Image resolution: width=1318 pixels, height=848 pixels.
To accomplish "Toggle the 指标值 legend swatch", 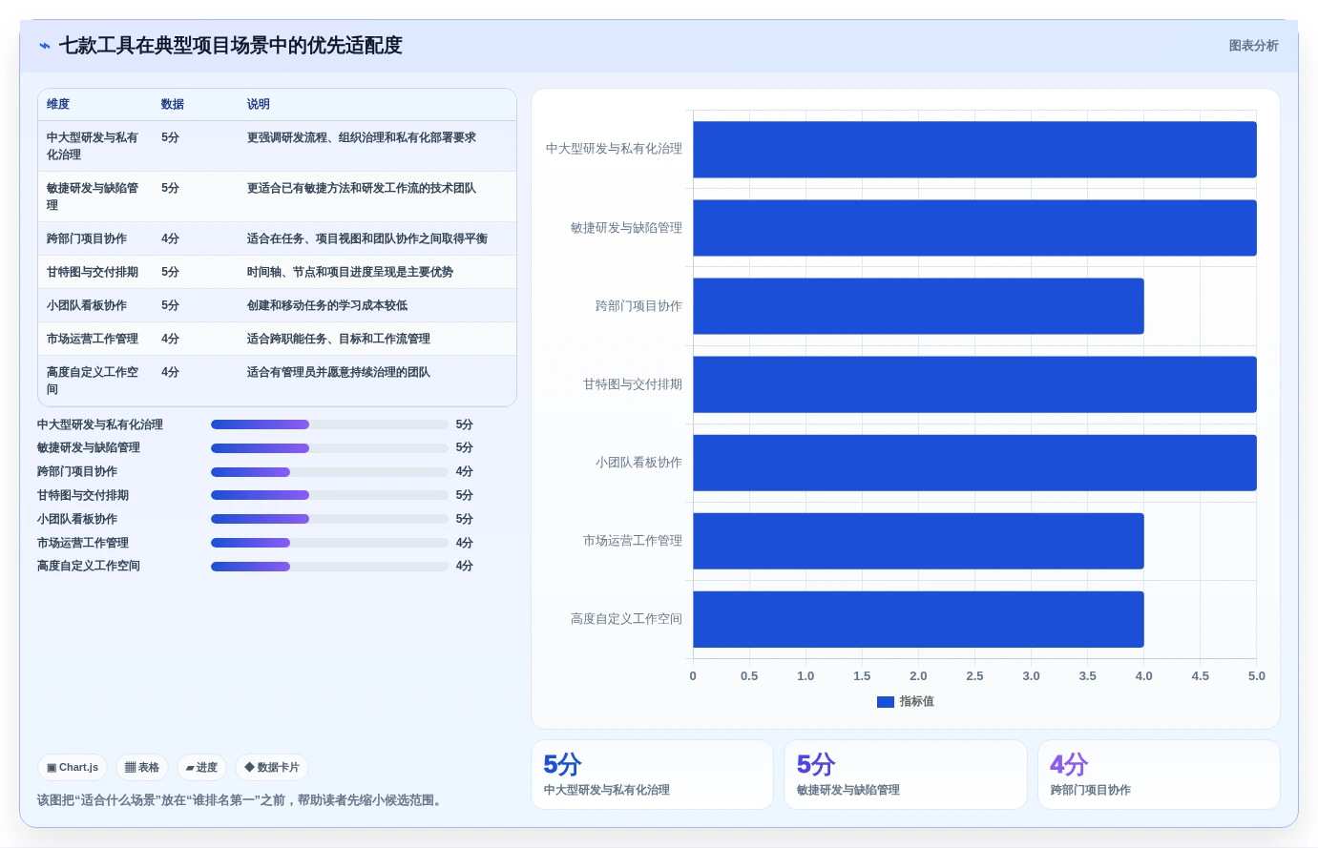I will 886,702.
